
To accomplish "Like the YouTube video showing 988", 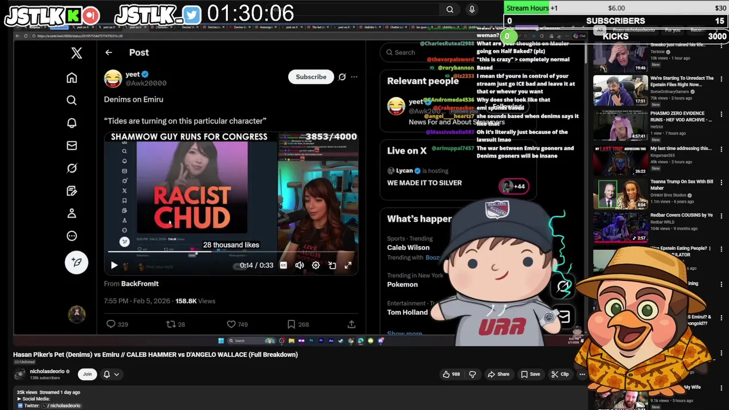I will pos(451,374).
